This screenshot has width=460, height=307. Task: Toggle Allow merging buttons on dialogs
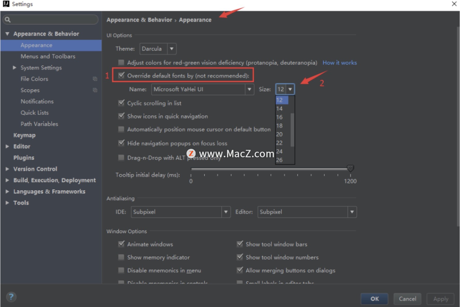(x=240, y=270)
